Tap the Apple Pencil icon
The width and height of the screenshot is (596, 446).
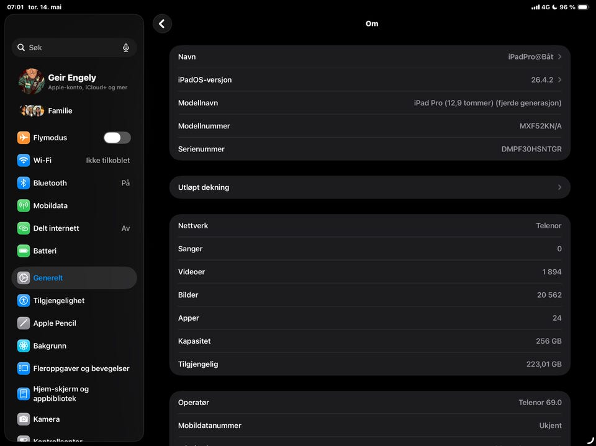pyautogui.click(x=24, y=323)
